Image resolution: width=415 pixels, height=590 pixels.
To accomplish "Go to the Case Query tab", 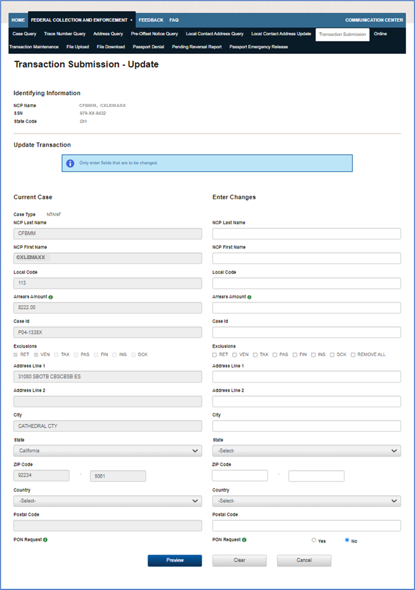I will [24, 34].
